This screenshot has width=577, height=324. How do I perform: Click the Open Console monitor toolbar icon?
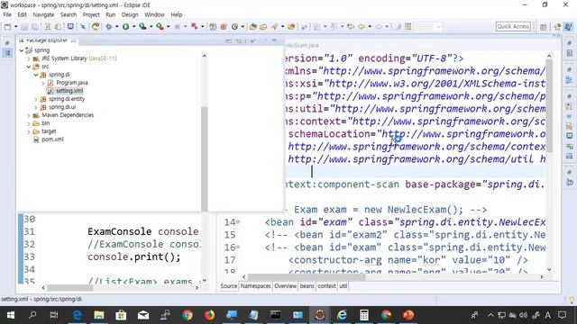tap(70, 26)
